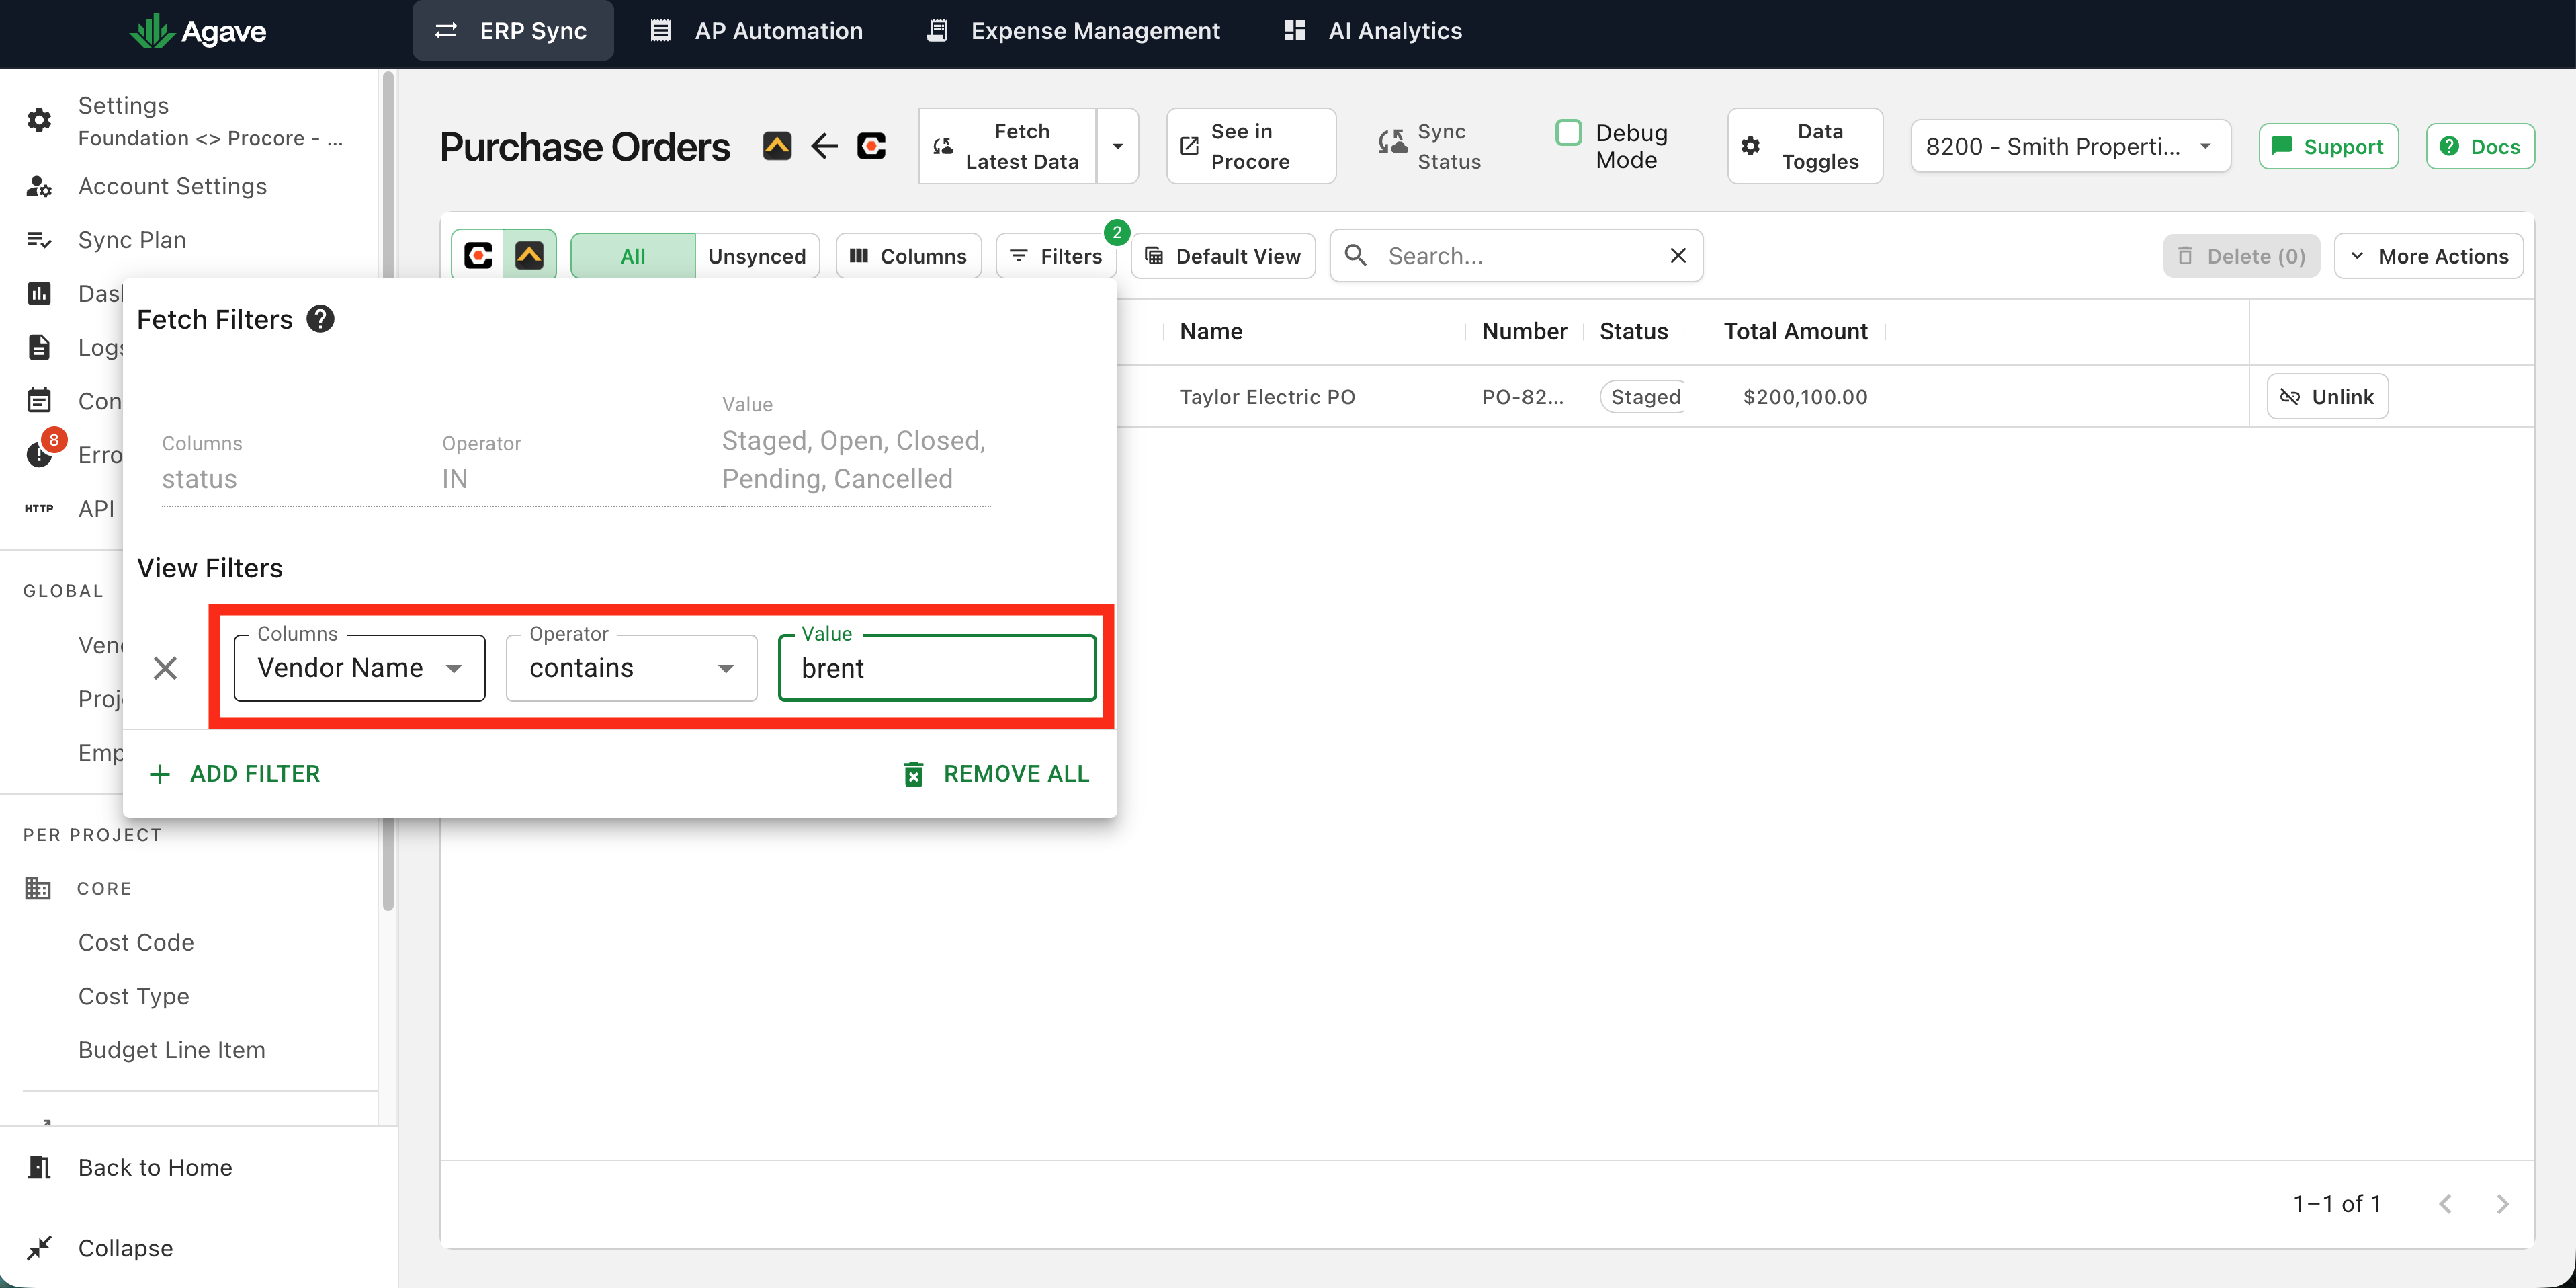This screenshot has width=2576, height=1288.
Task: Select the Procore source icon toggle
Action: (478, 256)
